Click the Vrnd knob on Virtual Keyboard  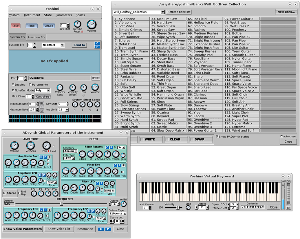point(188,208)
